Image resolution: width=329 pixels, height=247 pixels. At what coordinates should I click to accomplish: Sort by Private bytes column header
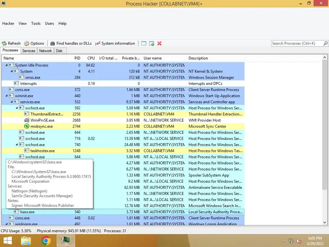[131, 58]
